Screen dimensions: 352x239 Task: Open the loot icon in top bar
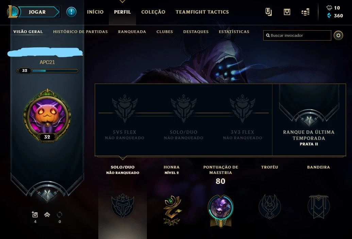[268, 12]
